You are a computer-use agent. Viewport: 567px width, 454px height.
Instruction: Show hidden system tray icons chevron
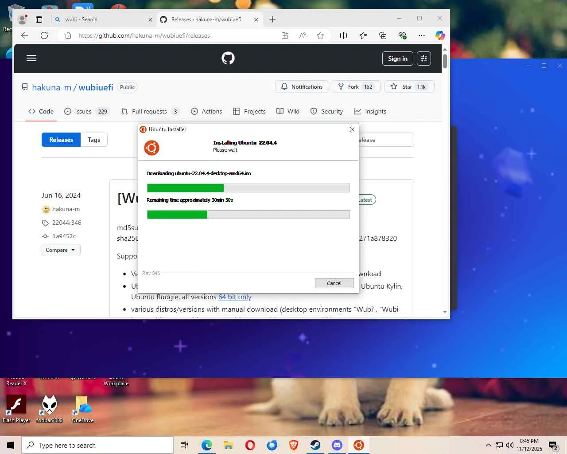[x=488, y=445]
